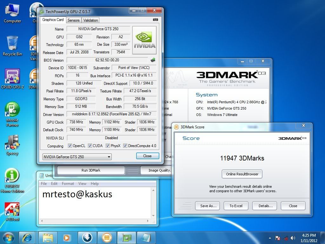Open the Notepad Edit menu
This screenshot has width=325, height=244.
point(54,184)
